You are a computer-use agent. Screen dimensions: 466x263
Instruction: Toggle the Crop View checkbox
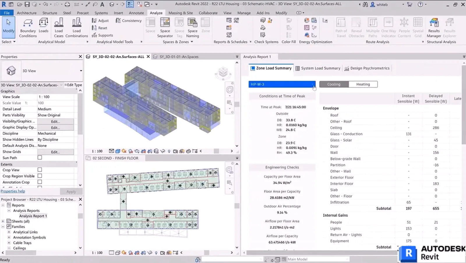[40, 170]
